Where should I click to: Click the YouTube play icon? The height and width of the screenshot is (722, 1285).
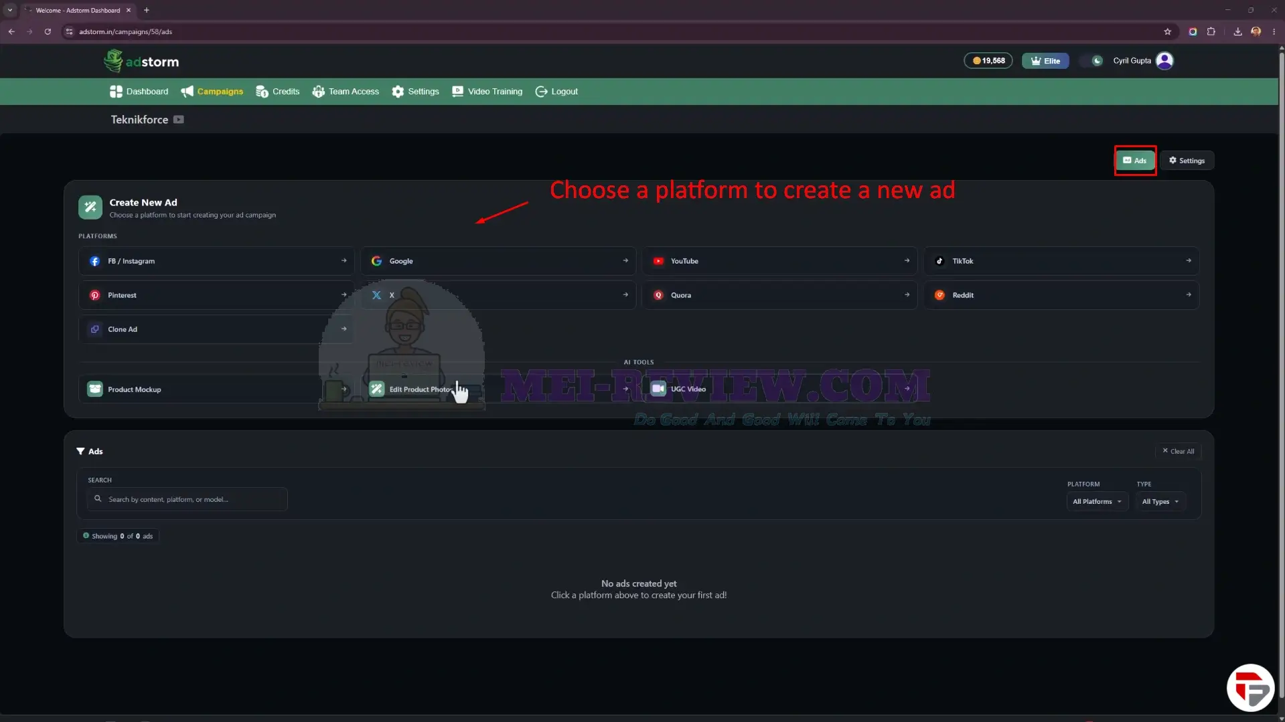(x=658, y=261)
